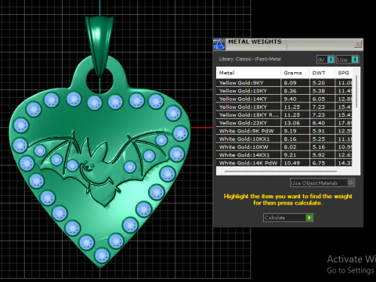Select the Yellow Gold:22KY row
Screen dimensions: 376x282
click(284, 123)
